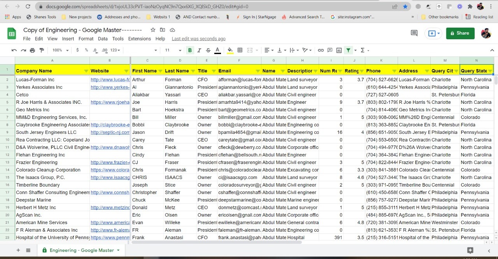Star this spreadsheet document

click(153, 30)
